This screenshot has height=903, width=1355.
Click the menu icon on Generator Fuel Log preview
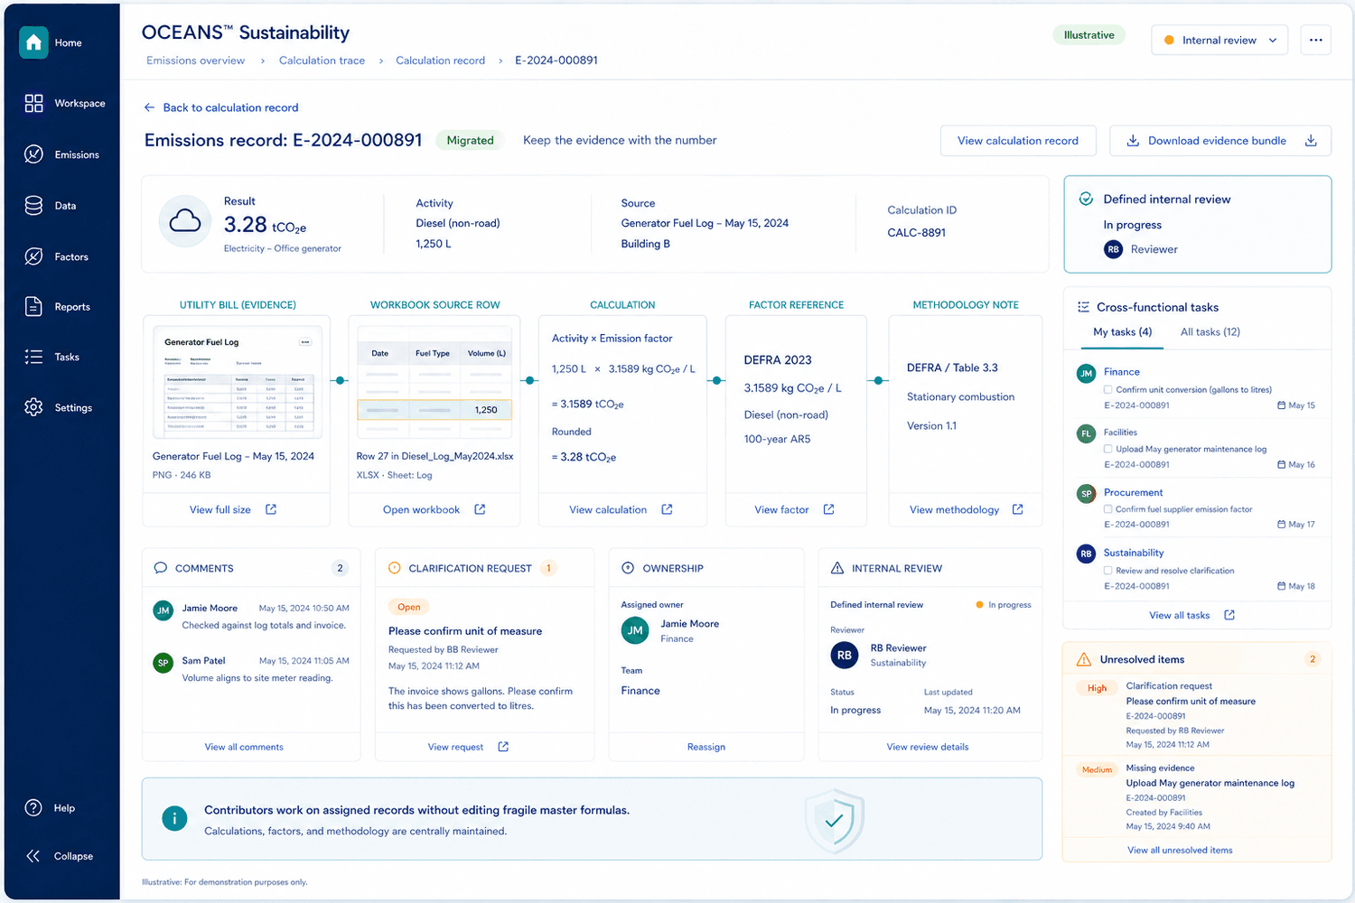point(305,342)
